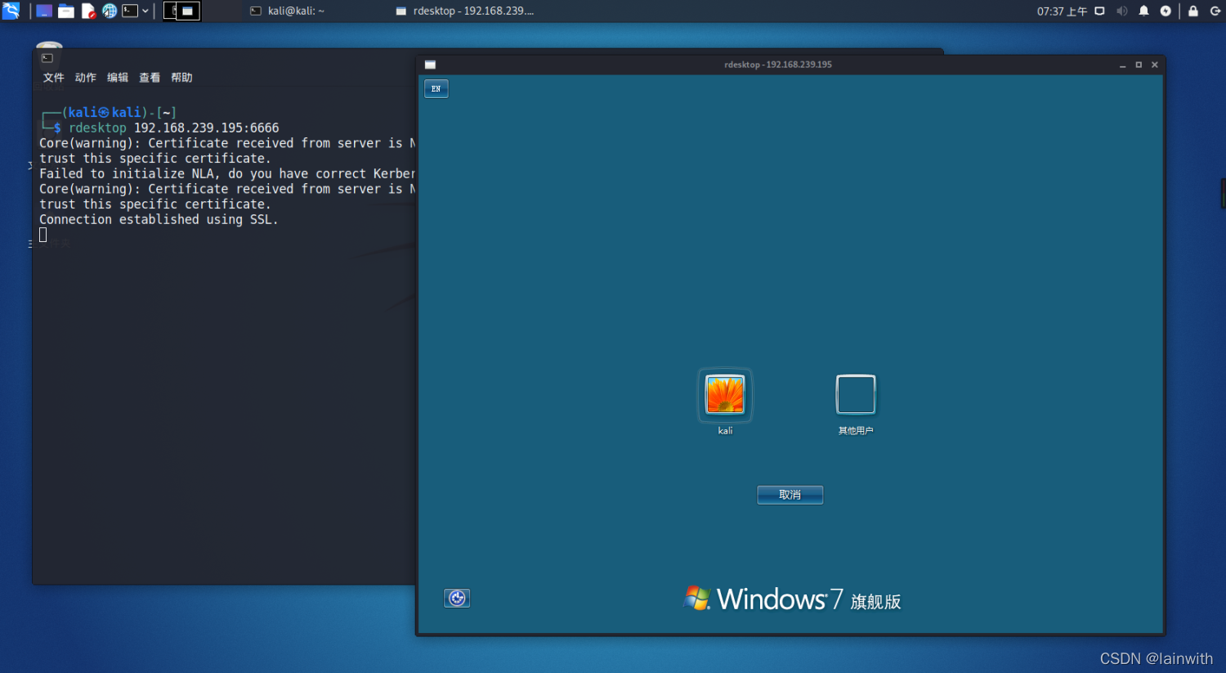Click 'Connection established using SSL.' line
The height and width of the screenshot is (673, 1226).
tap(159, 219)
